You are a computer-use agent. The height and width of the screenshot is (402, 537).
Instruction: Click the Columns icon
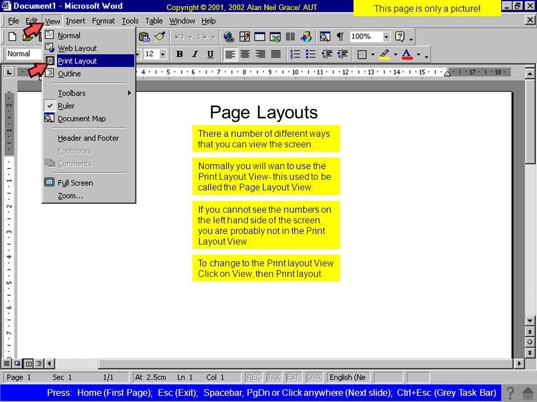[x=290, y=37]
